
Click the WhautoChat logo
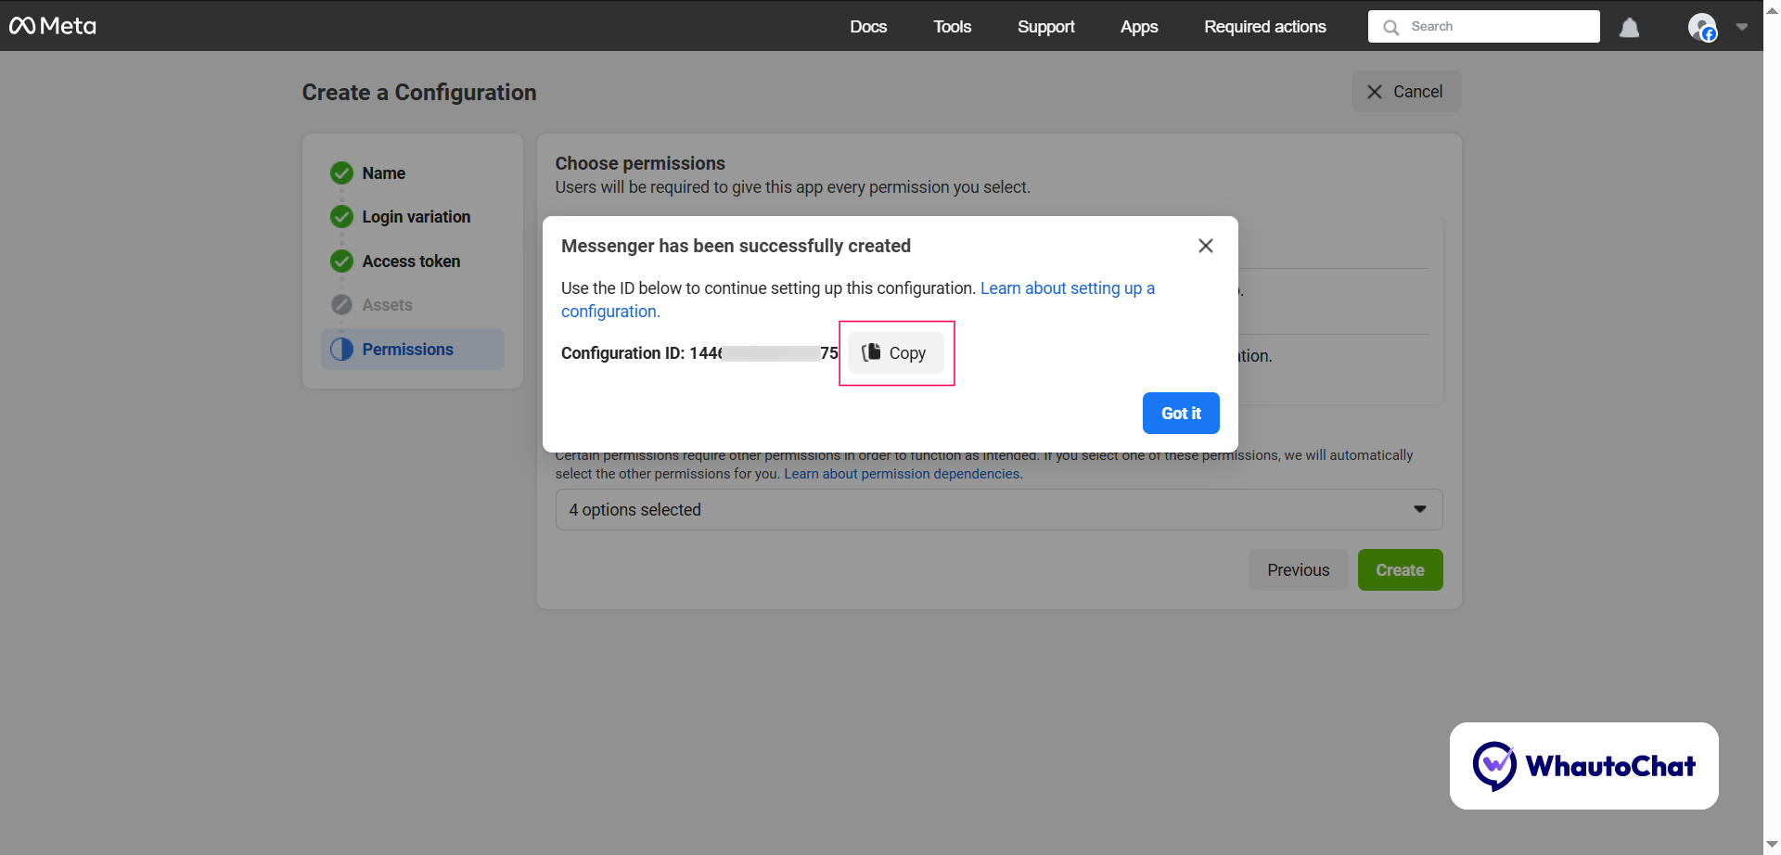coord(1583,765)
